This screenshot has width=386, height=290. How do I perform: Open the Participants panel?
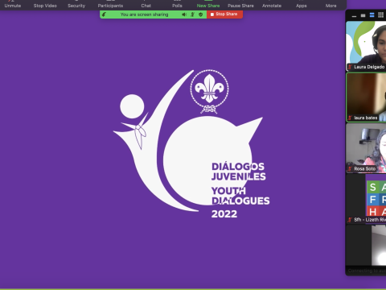click(x=110, y=5)
